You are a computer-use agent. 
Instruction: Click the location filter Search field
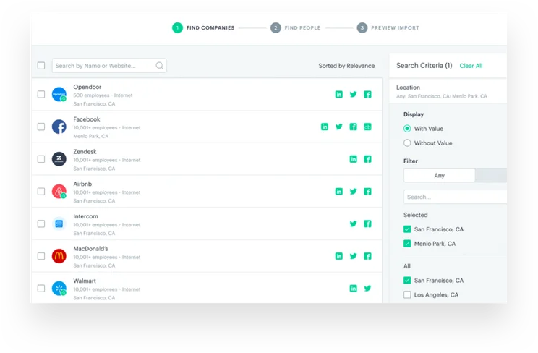456,197
